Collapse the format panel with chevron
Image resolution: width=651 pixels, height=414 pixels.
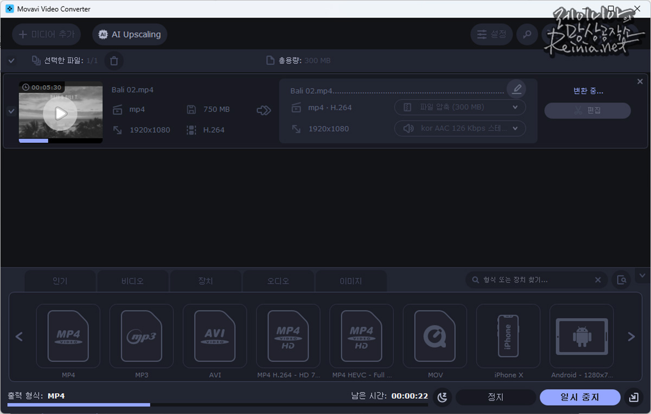tap(643, 276)
